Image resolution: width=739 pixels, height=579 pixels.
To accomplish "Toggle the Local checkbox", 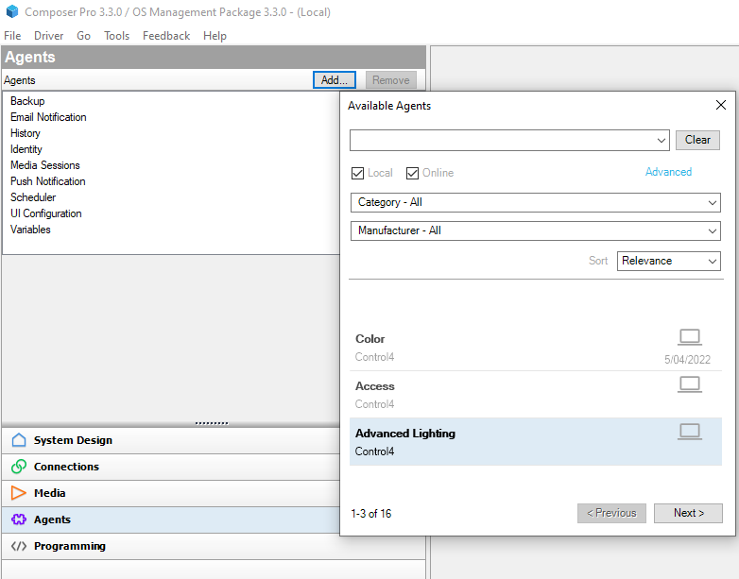I will [358, 174].
